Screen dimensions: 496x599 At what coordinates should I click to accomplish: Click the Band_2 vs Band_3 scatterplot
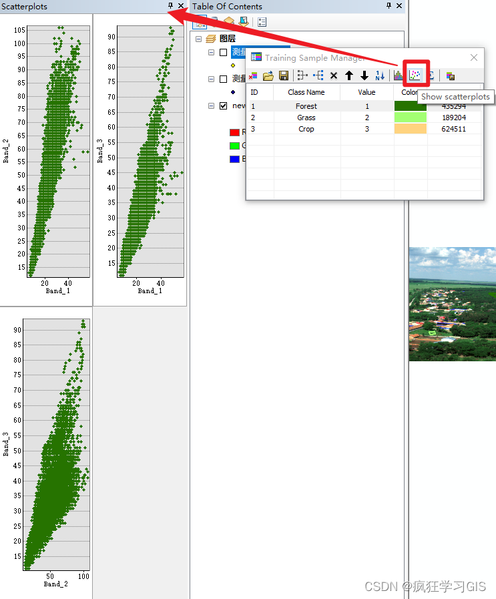click(x=56, y=444)
